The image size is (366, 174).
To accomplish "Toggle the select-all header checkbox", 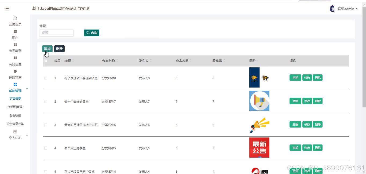I will 46,61.
